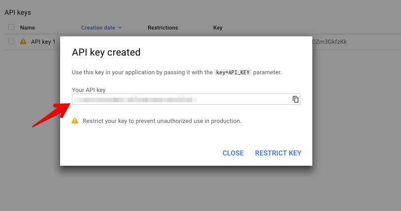Open the API key 1 entry
The height and width of the screenshot is (211, 401).
[43, 42]
